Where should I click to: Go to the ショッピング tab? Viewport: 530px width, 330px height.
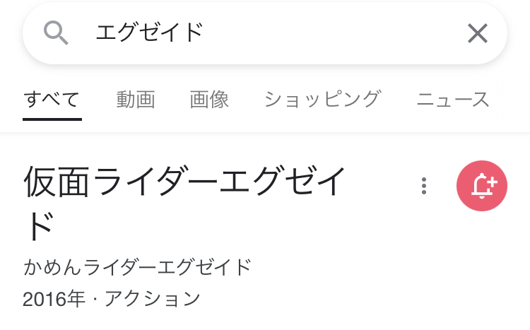click(322, 100)
